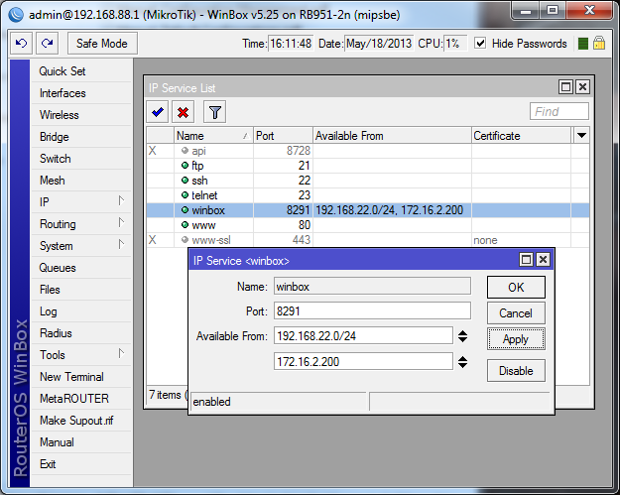Viewport: 620px width, 495px height.
Task: Click the Disable button in dialog
Action: tap(516, 370)
